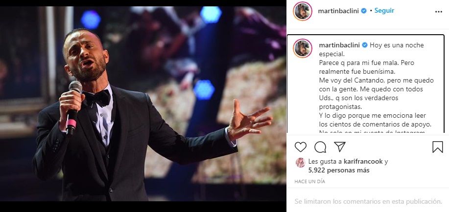The image size is (449, 212).
Task: Open martinbaclini profile from caption username
Action: (x=339, y=45)
